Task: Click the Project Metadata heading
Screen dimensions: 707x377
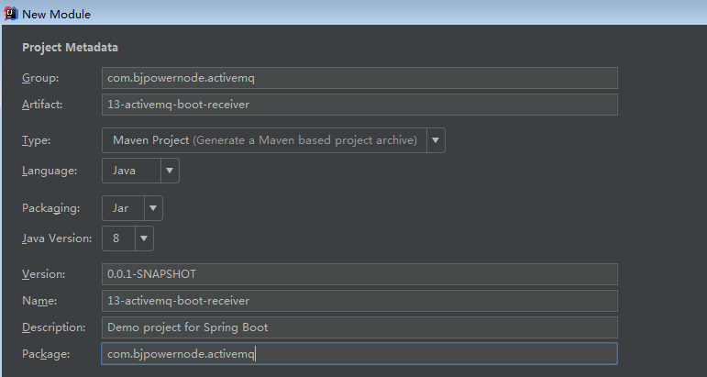Action: coord(70,47)
